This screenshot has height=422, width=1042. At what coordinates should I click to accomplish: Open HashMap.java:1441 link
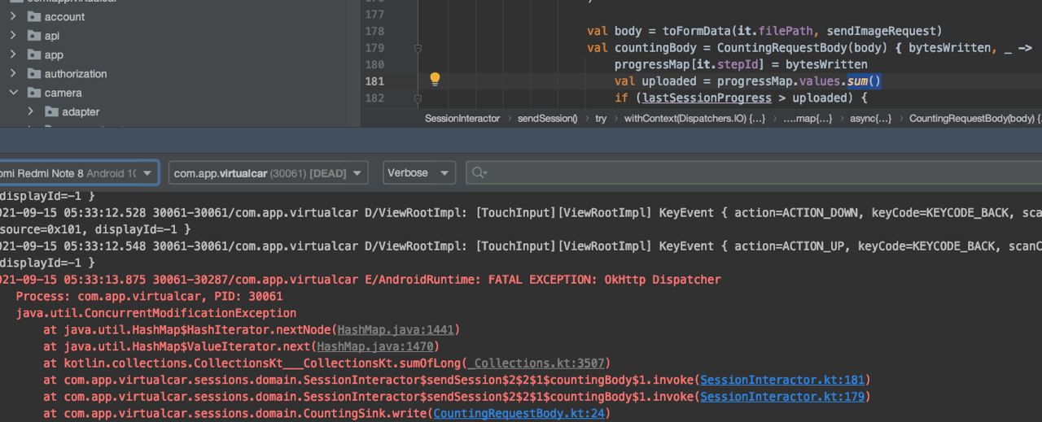pos(396,329)
